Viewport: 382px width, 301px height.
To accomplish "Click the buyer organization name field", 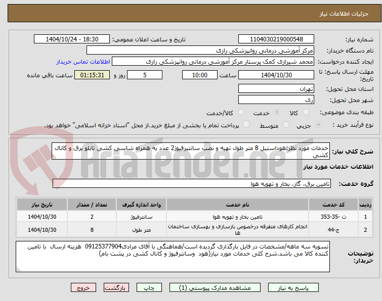I will (200, 51).
